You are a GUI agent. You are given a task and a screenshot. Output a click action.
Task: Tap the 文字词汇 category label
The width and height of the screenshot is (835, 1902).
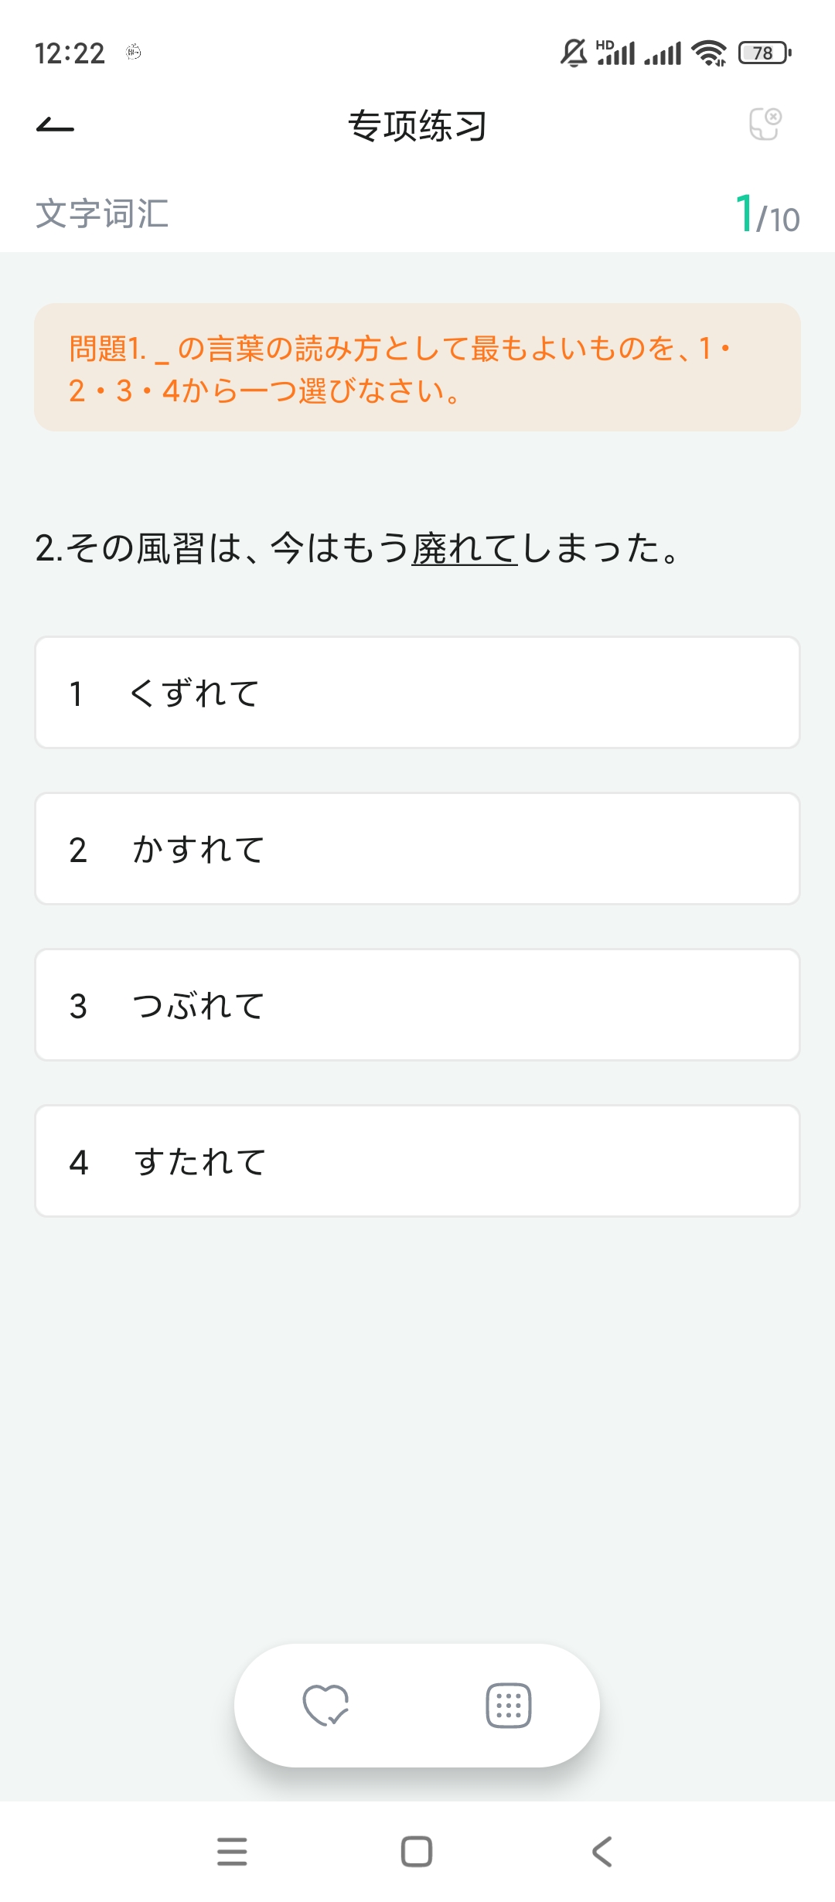pyautogui.click(x=102, y=214)
